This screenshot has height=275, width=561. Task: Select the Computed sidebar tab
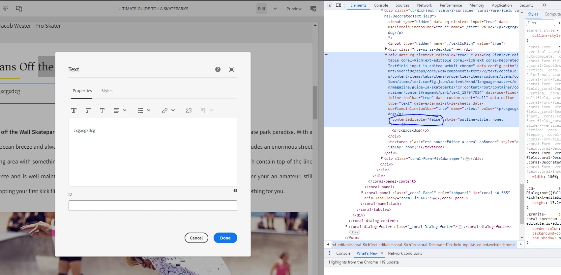click(x=552, y=14)
